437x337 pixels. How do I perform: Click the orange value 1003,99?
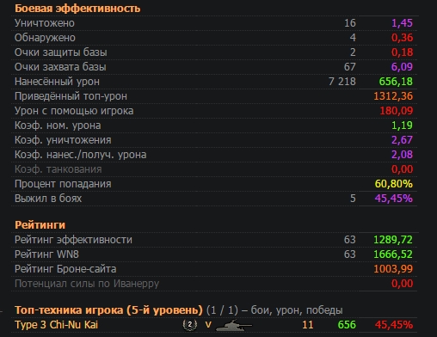[393, 269]
